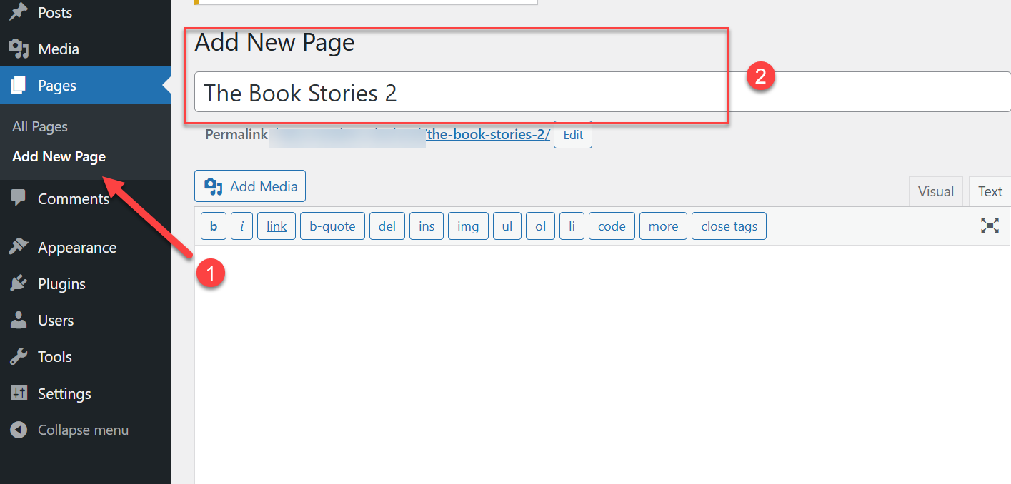
Task: Click the Tools wrench icon
Action: 19,356
